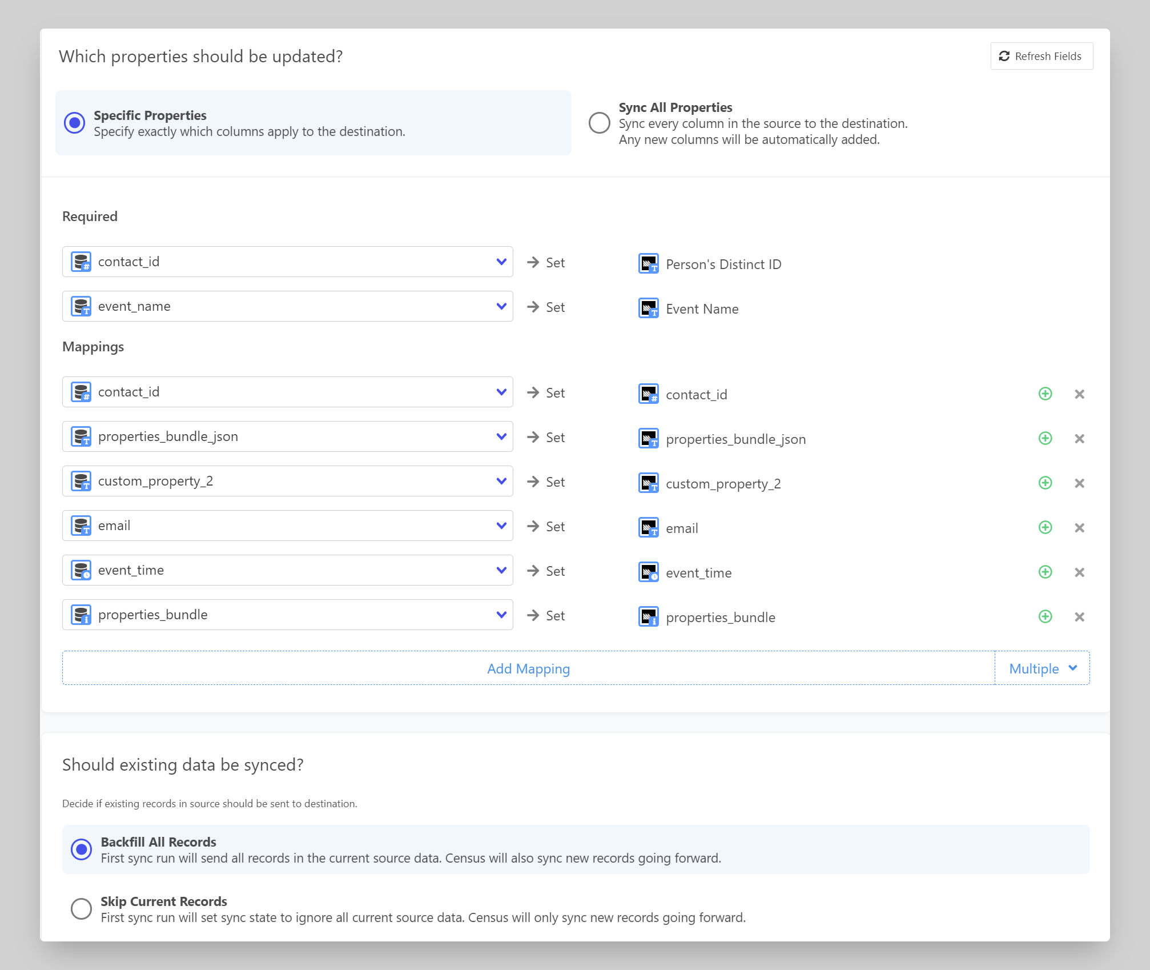Screen dimensions: 1150x970
Task: Click green plus icon on custom_property_2 row
Action: coord(1045,483)
